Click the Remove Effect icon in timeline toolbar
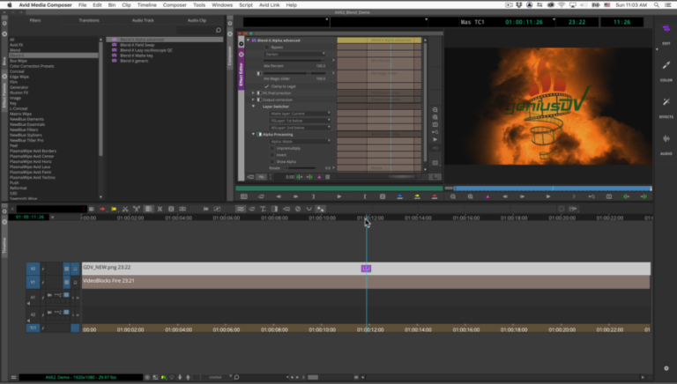The image size is (677, 384). pyautogui.click(x=297, y=209)
